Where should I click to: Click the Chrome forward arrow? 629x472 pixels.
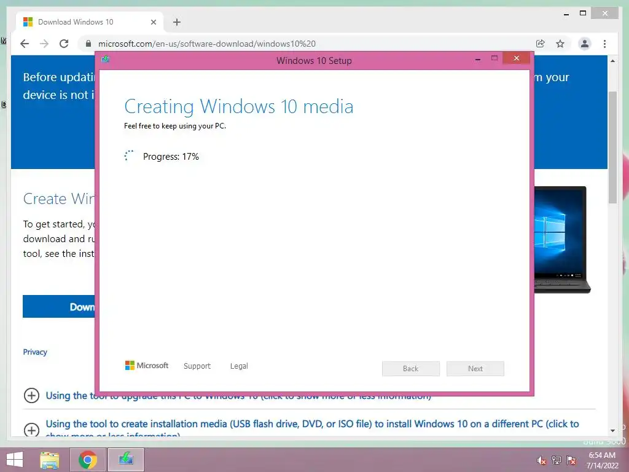(44, 44)
